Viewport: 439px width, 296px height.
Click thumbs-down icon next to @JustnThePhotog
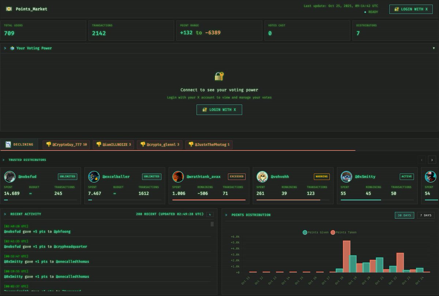click(191, 144)
